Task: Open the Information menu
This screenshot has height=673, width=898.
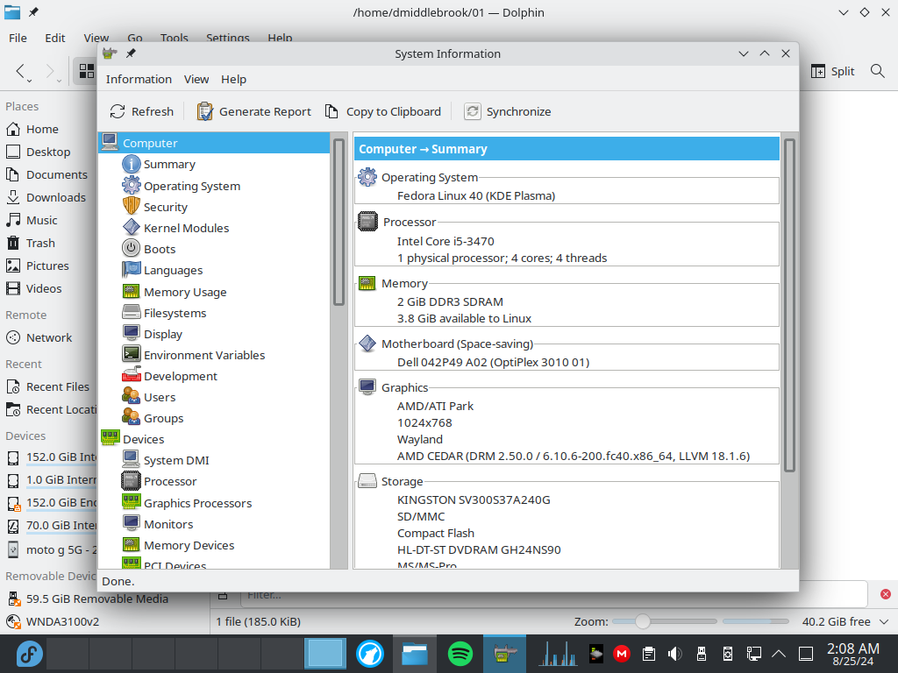Action: (139, 79)
